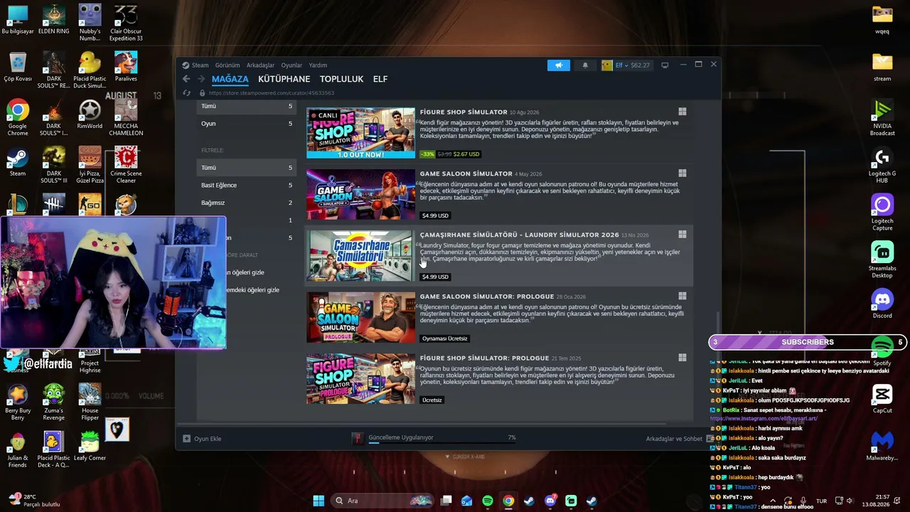Expand the Elf account dropdown with wallet balance

[626, 65]
